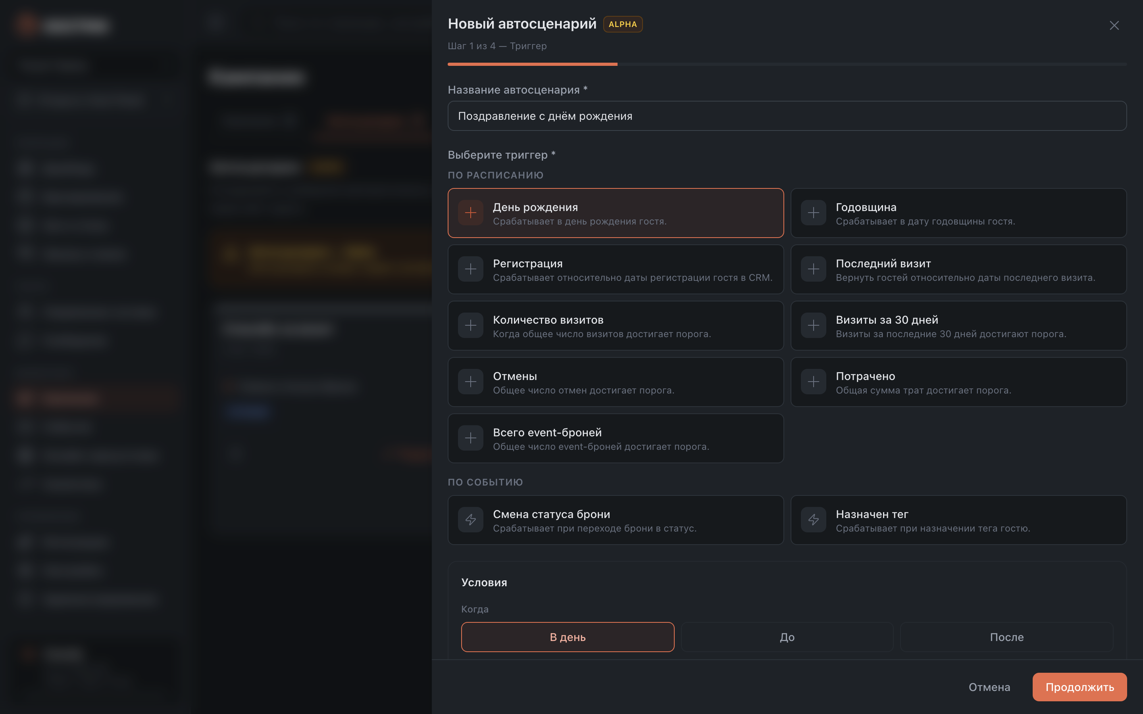Choose the Визиты за 30 дней trigger card

point(958,326)
